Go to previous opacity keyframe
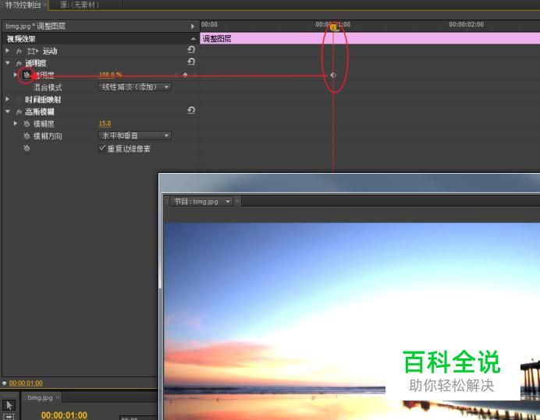540x420 pixels. tap(176, 75)
